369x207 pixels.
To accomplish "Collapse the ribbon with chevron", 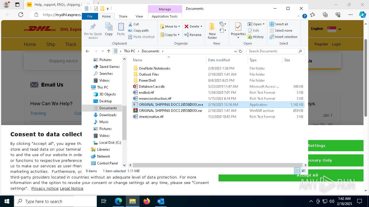I will (x=299, y=16).
